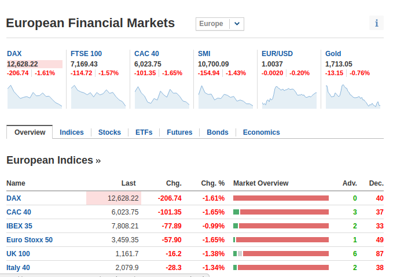Click the dropdown chevron arrow next to Europe
The image size is (393, 277).
click(x=237, y=24)
